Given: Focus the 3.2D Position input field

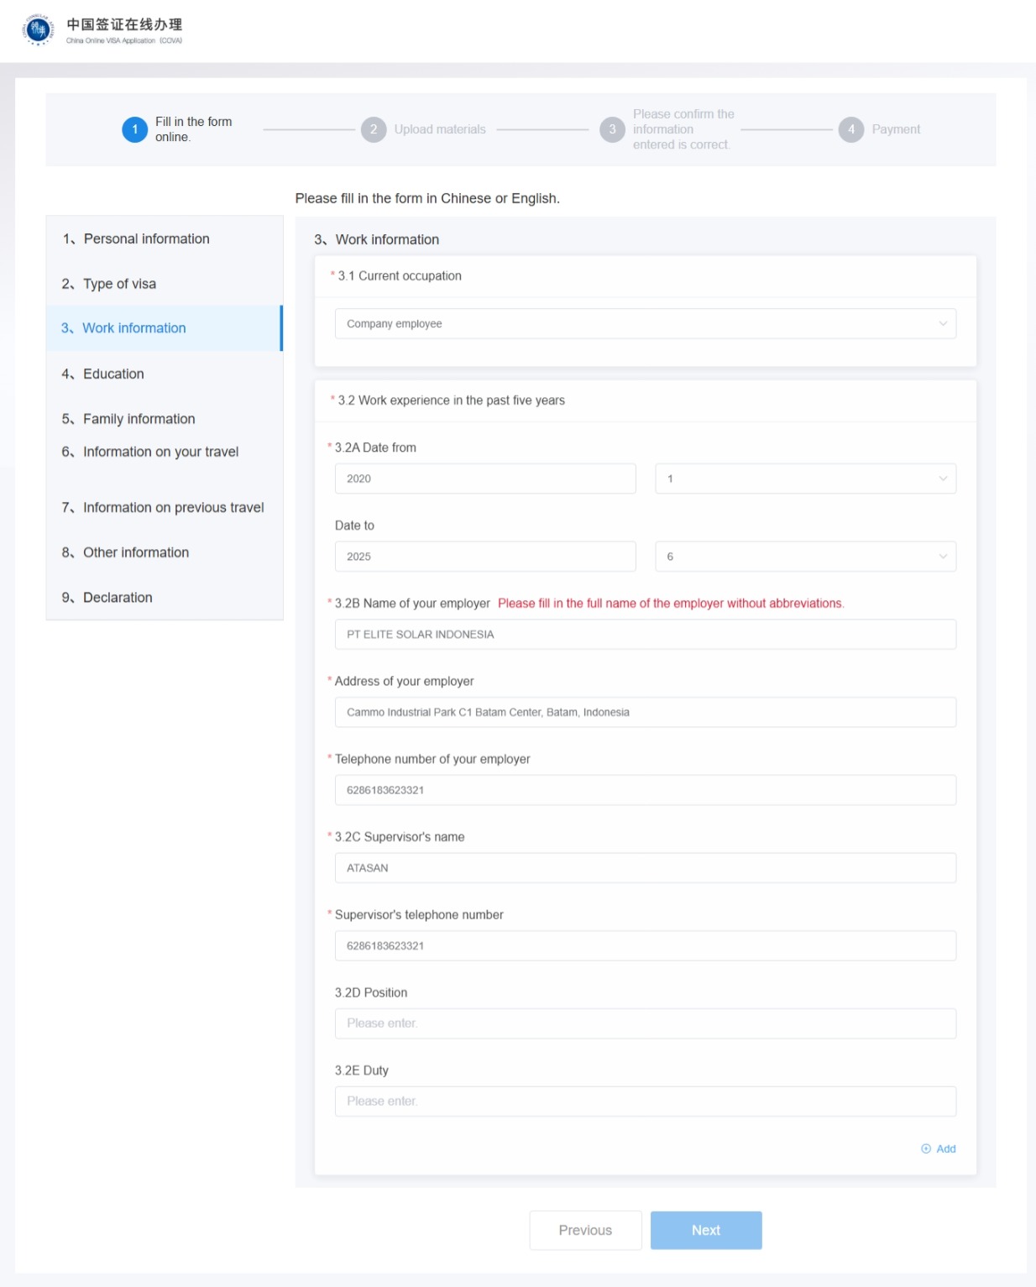Looking at the screenshot, I should pyautogui.click(x=645, y=1023).
